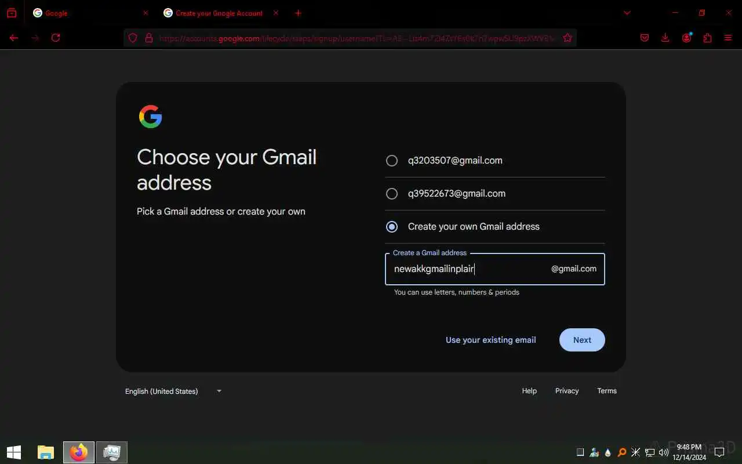Open the Extensions puzzle icon

click(707, 38)
